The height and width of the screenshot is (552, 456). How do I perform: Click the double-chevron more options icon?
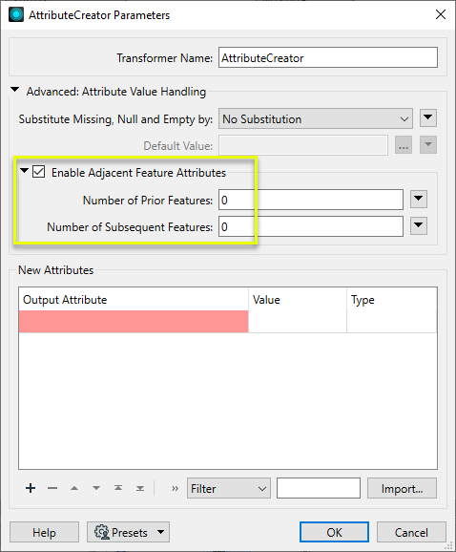pyautogui.click(x=175, y=488)
